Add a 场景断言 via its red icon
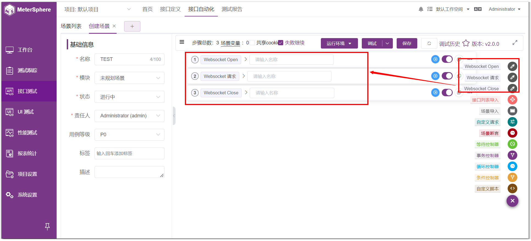This screenshot has height=241, width=531. click(512, 133)
